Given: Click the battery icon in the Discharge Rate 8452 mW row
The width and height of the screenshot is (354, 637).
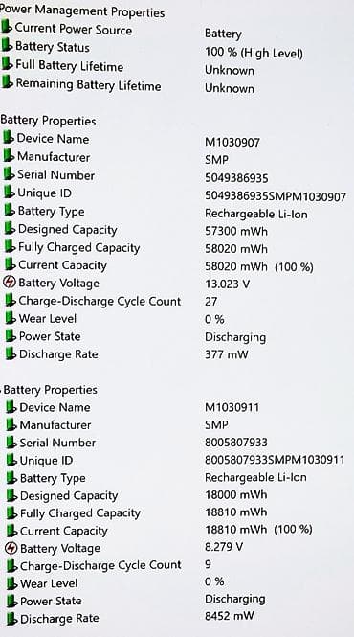Looking at the screenshot, I should coord(12,619).
